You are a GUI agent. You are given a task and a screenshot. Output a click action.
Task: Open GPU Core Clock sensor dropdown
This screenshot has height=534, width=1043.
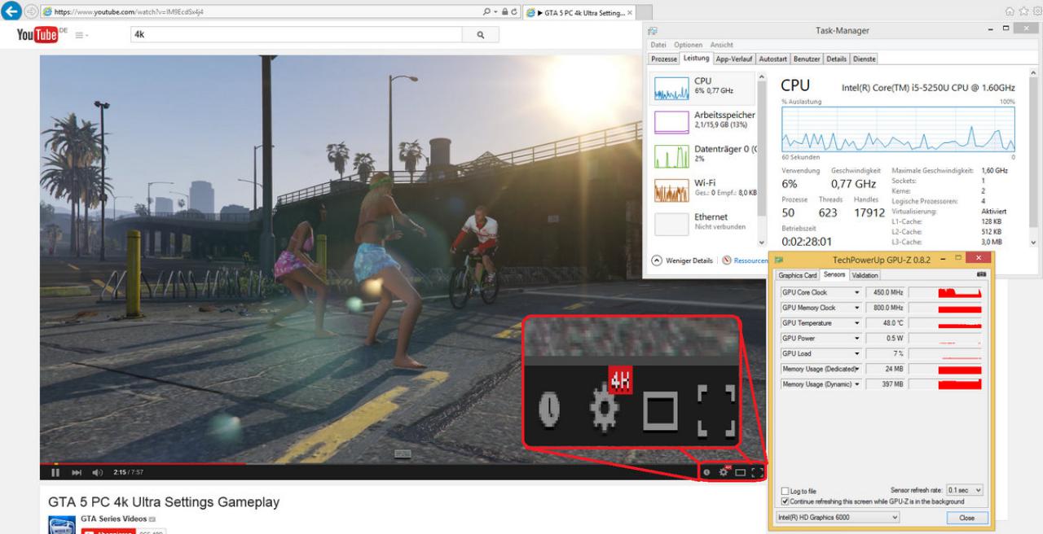coord(856,292)
